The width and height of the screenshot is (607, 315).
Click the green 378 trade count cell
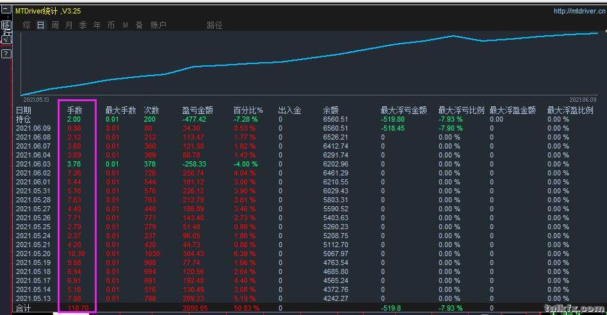pyautogui.click(x=150, y=164)
